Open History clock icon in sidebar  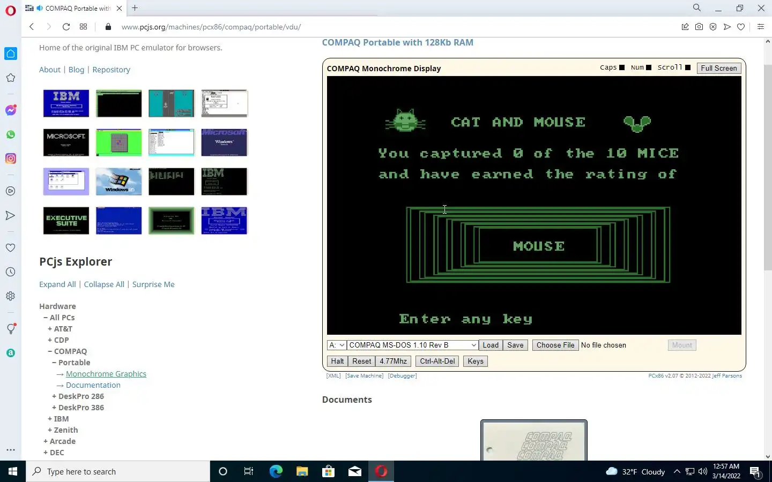coord(11,272)
